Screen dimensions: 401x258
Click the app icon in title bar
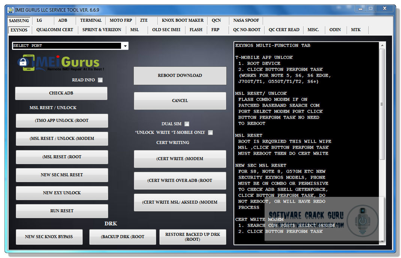10,10
